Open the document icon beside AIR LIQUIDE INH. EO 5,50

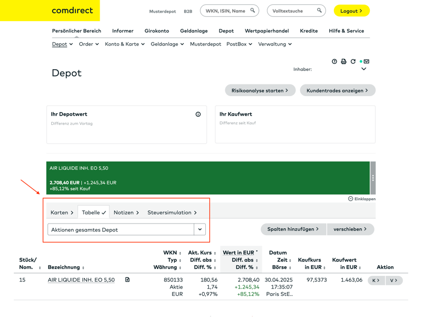(x=127, y=280)
